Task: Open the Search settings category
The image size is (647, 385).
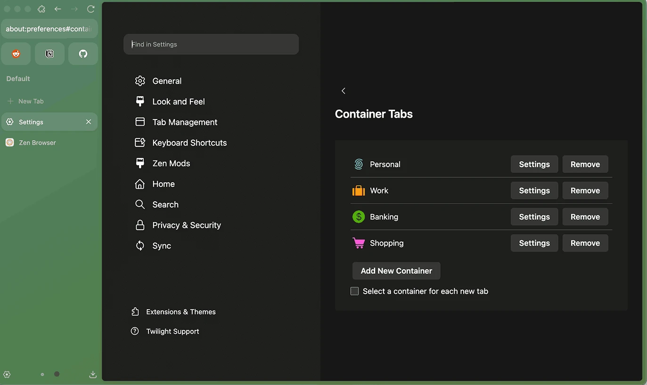Action: pos(156,205)
